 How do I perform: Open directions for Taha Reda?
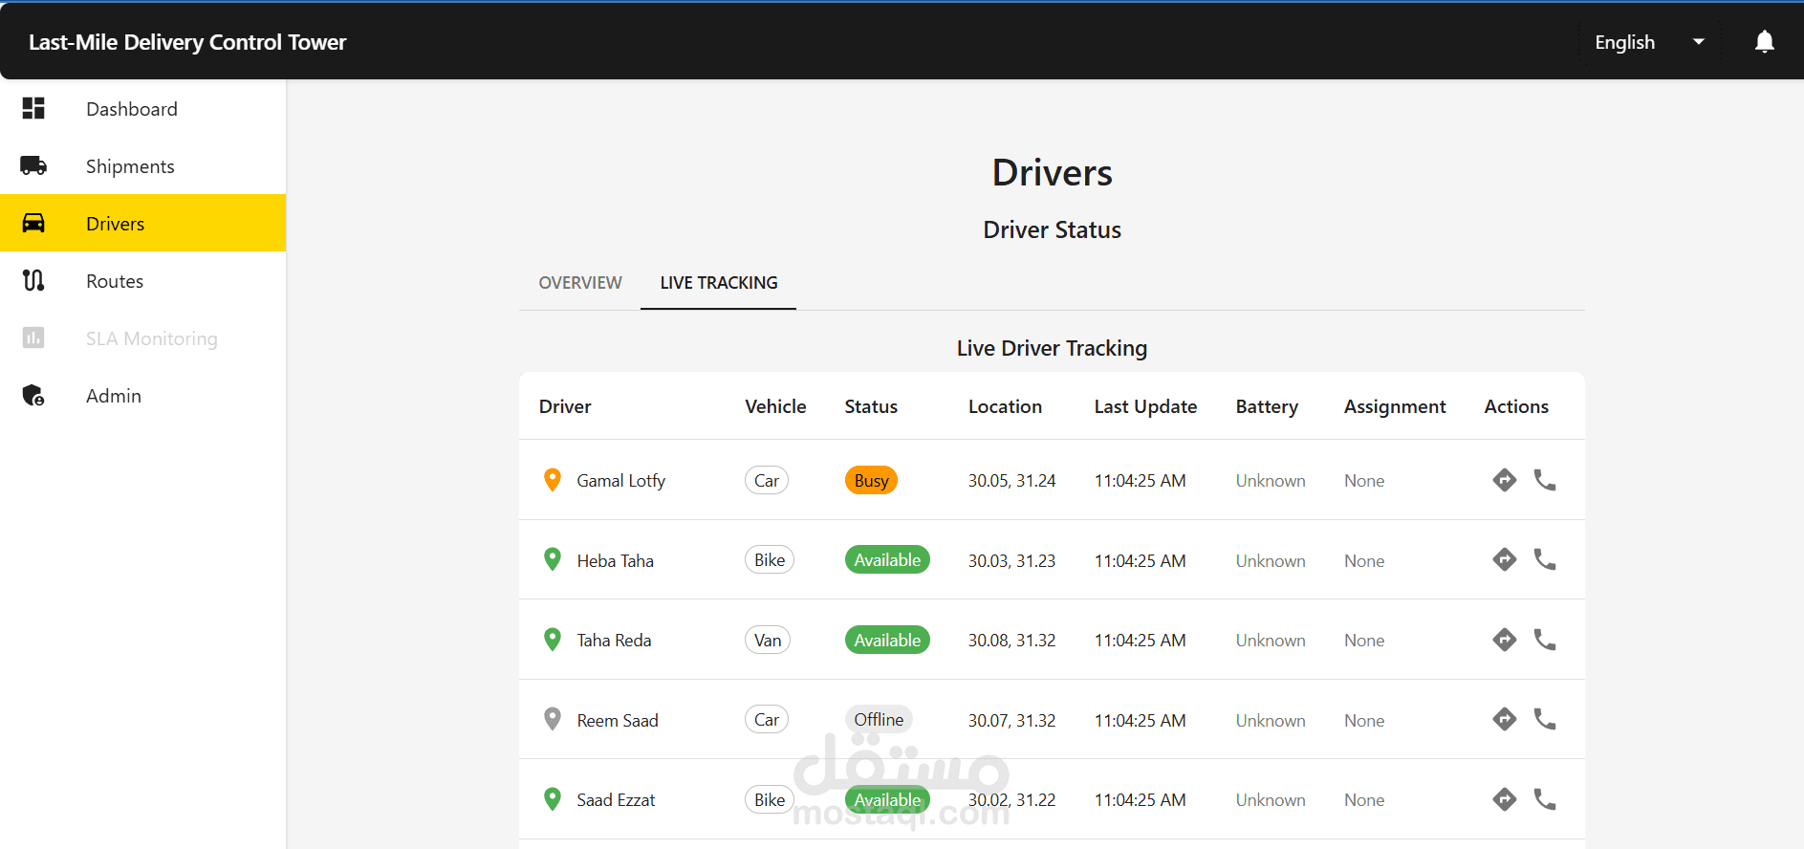1504,640
